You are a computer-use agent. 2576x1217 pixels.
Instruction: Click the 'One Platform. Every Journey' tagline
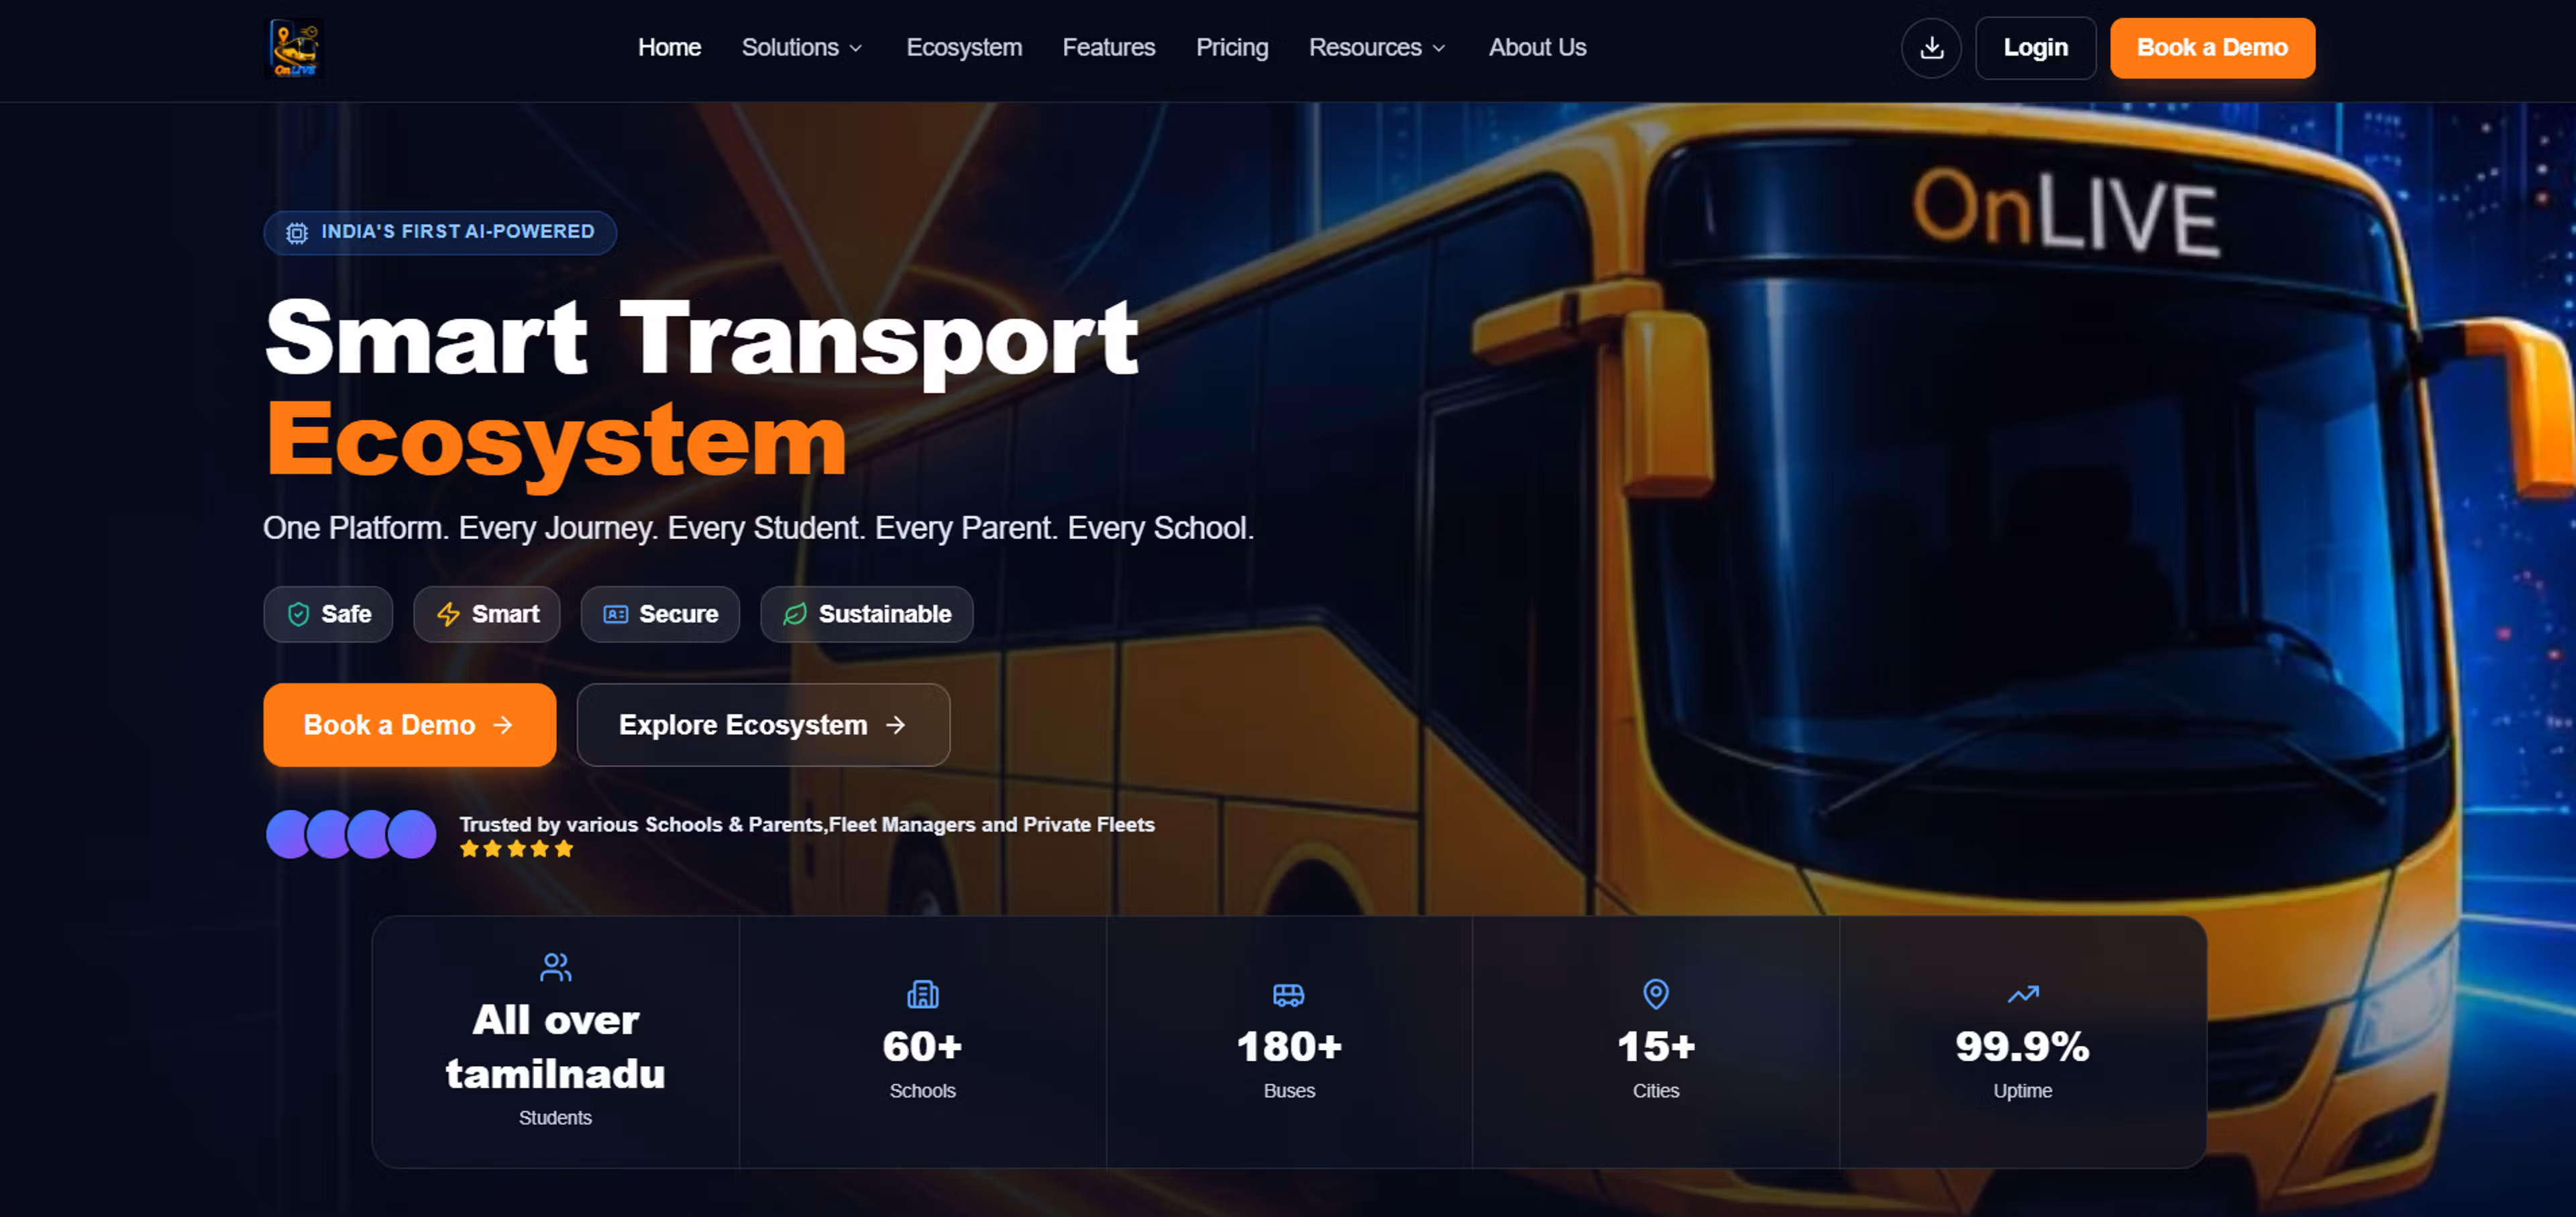click(x=758, y=528)
